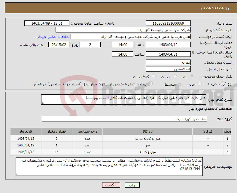The height and width of the screenshot is (193, 237).
Task: Click the response deadline date 1403/04/12 field
Action: 168,44
